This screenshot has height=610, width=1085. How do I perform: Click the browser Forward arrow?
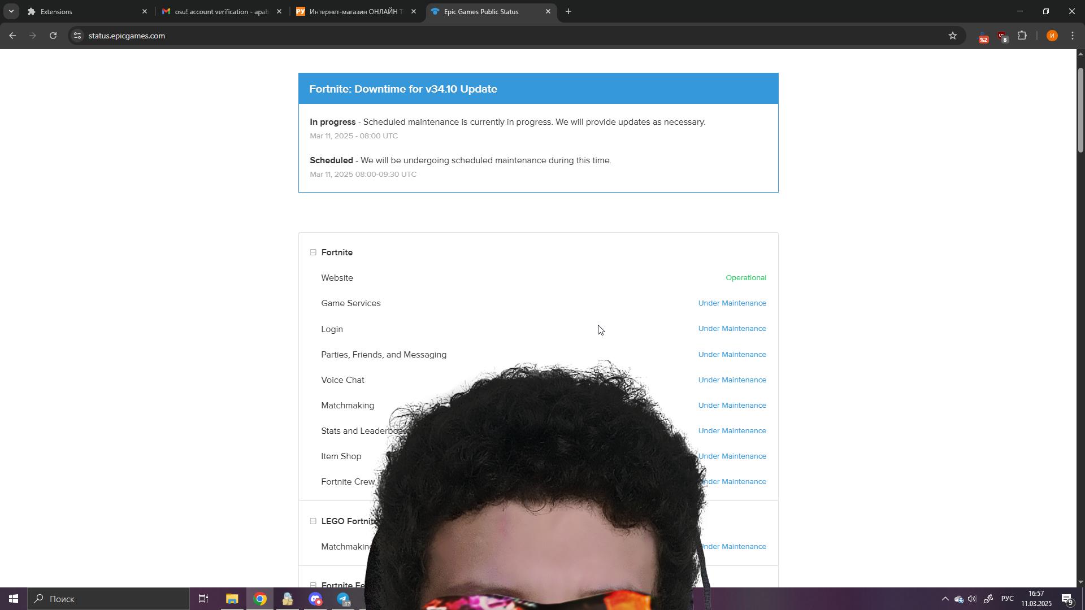33,36
